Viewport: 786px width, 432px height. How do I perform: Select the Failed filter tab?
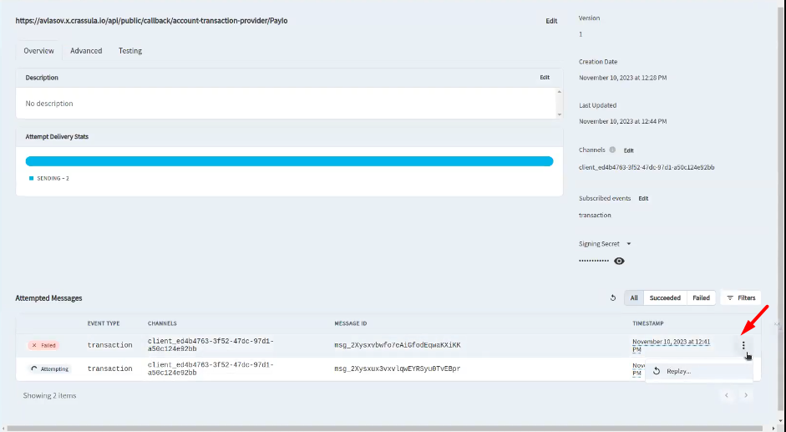[701, 298]
